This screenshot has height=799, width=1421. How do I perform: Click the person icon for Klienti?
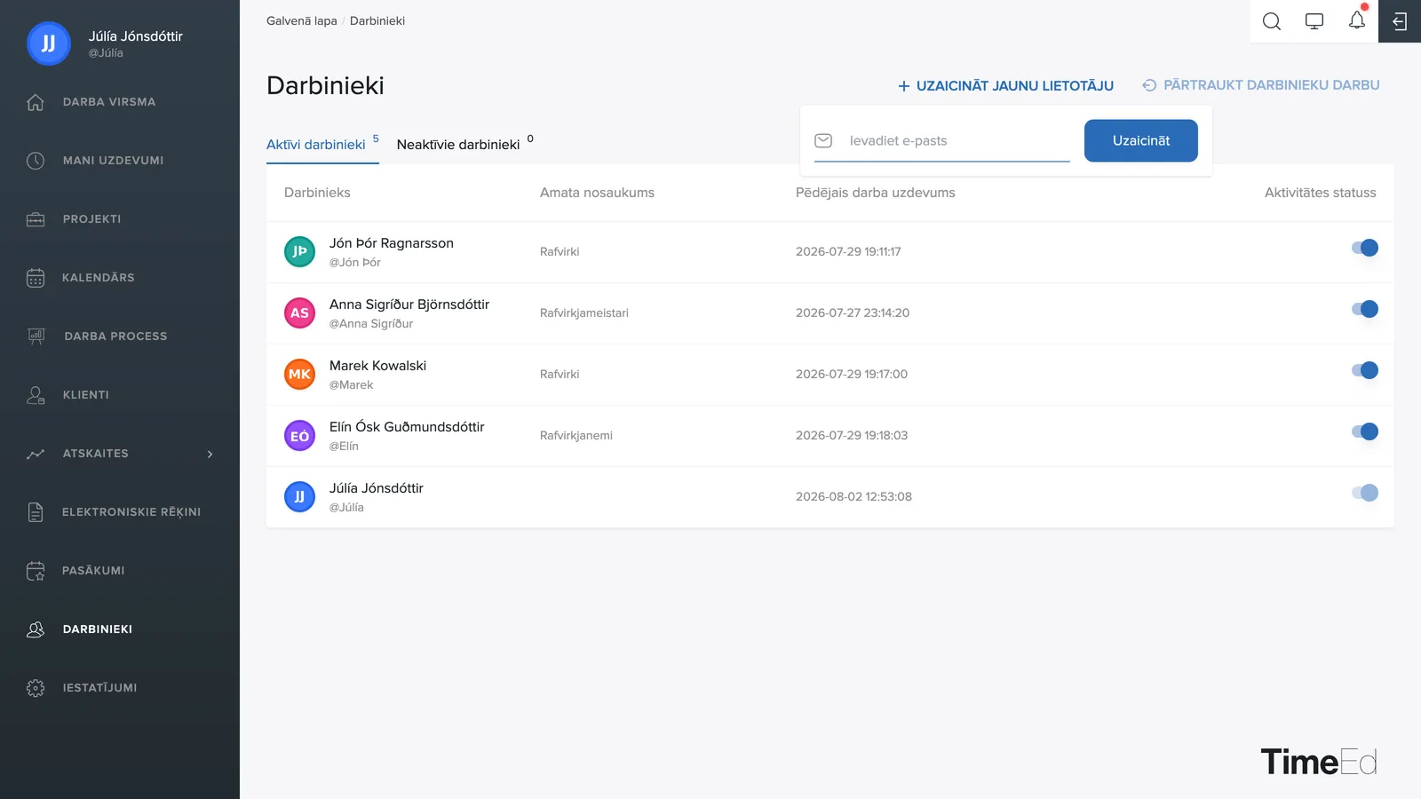pyautogui.click(x=36, y=395)
